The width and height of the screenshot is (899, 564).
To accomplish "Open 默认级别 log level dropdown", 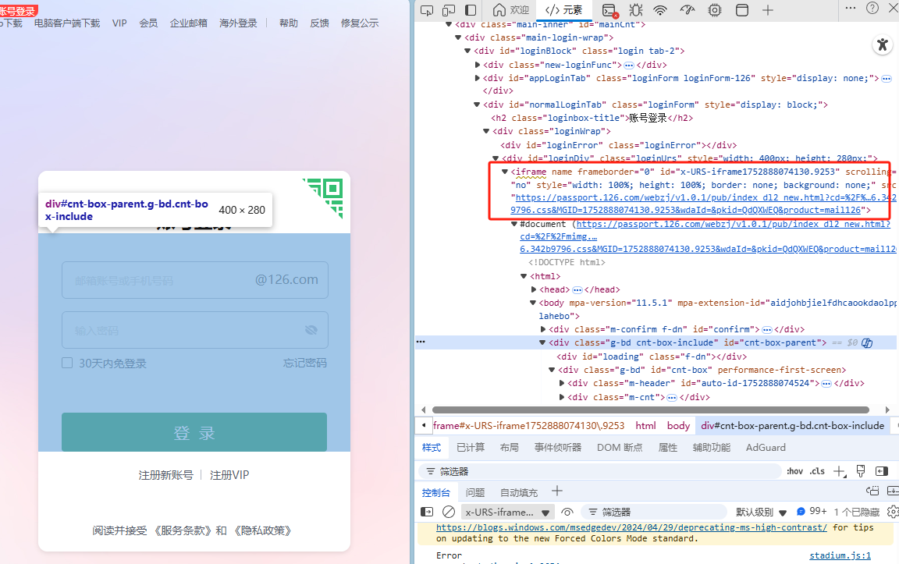I will pyautogui.click(x=761, y=512).
